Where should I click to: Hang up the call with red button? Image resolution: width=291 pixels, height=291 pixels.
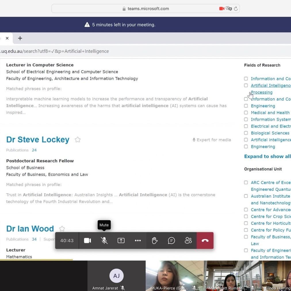pos(205,240)
